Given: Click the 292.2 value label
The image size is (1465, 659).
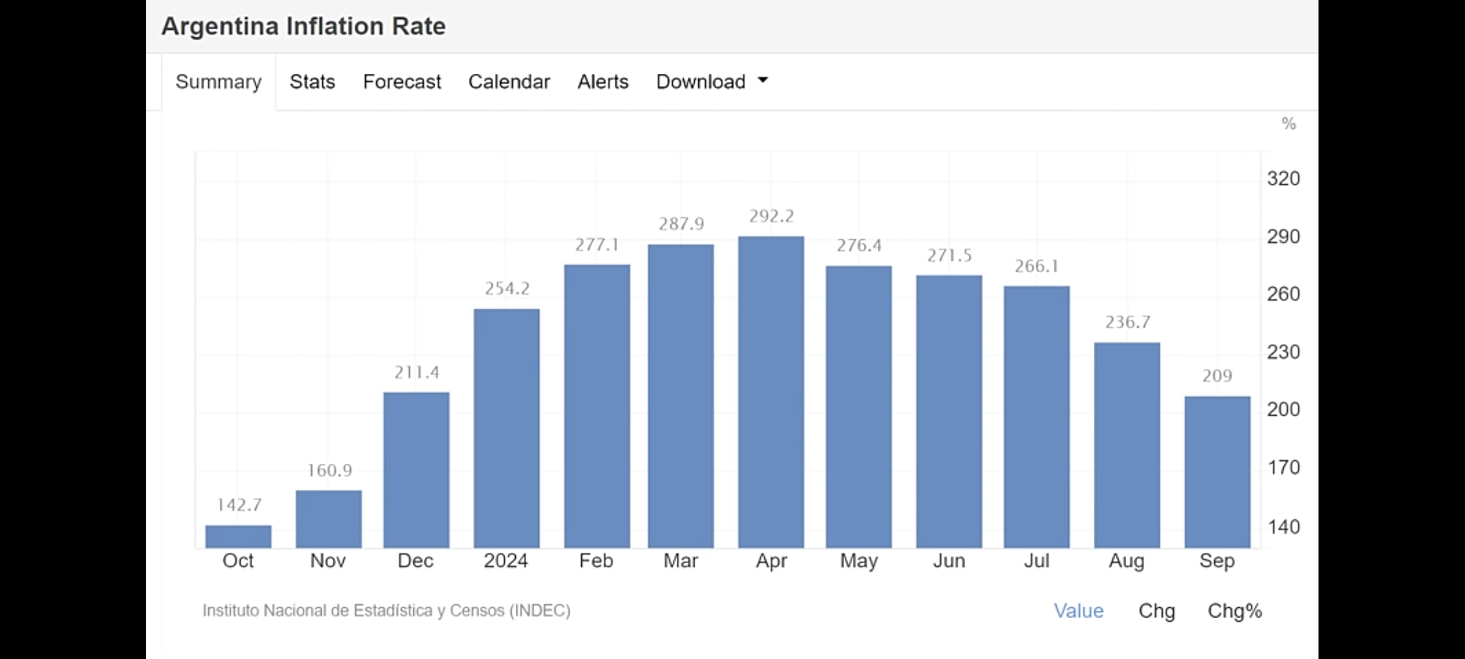Looking at the screenshot, I should [772, 216].
